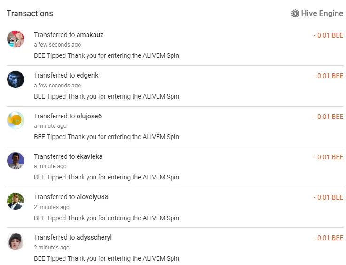Open alovely088's profile avatar

[16, 201]
